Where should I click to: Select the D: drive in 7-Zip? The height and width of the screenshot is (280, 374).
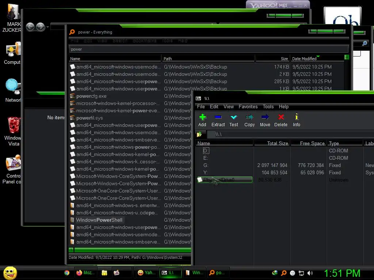[206, 151]
